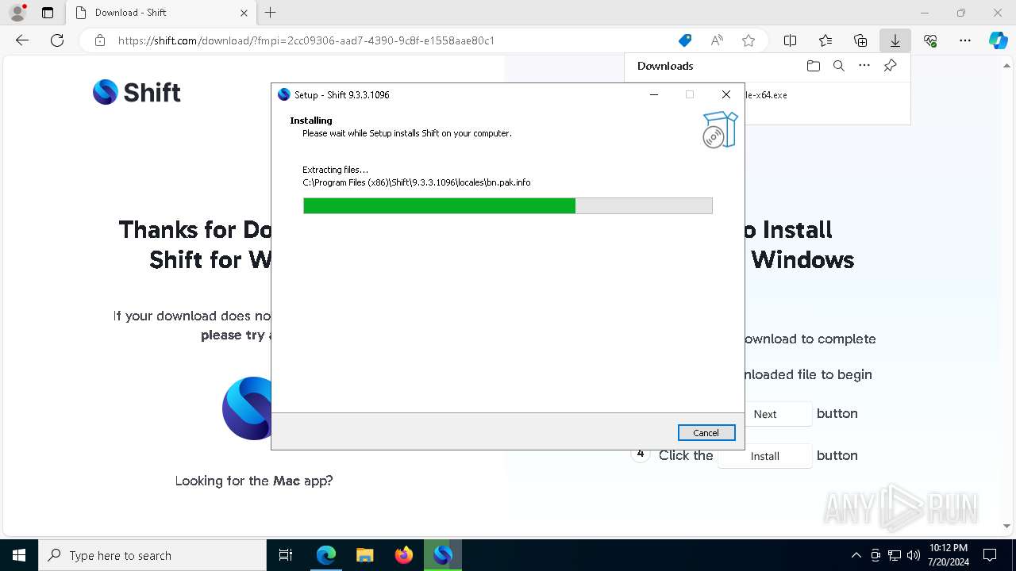Open more options in Downloads panel
Image resolution: width=1016 pixels, height=571 pixels.
(x=864, y=66)
